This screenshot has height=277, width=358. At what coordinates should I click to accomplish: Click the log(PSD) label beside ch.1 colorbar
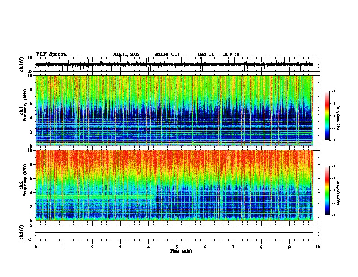(x=339, y=118)
